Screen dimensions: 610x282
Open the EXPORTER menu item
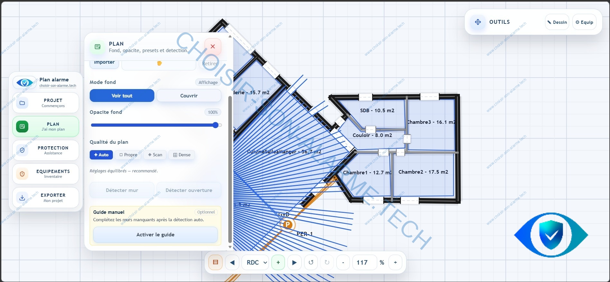(46, 197)
